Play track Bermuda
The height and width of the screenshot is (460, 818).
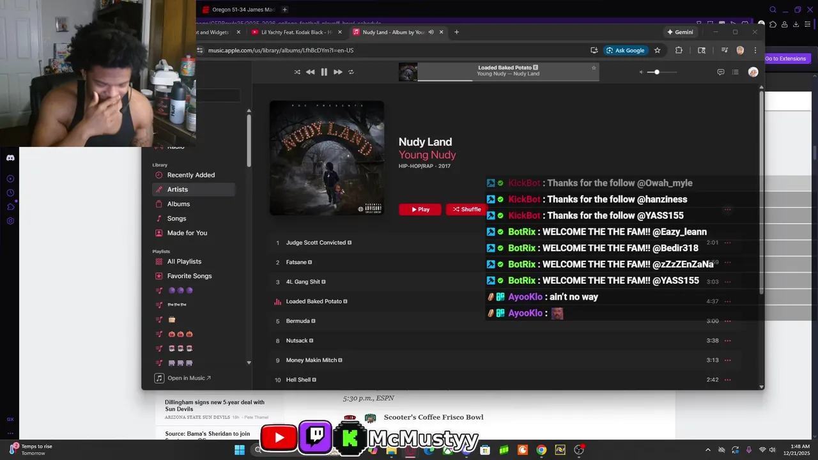(298, 321)
